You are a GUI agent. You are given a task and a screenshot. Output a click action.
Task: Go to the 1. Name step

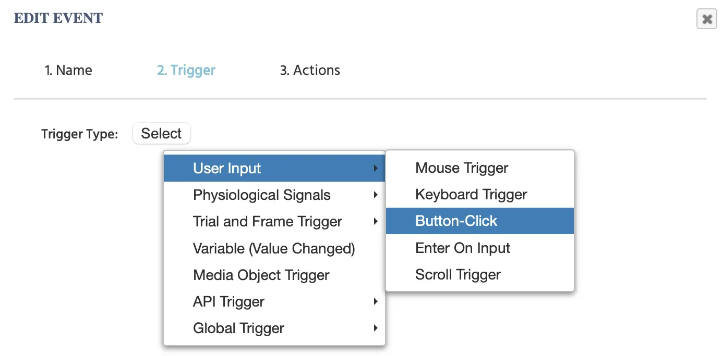(x=68, y=70)
